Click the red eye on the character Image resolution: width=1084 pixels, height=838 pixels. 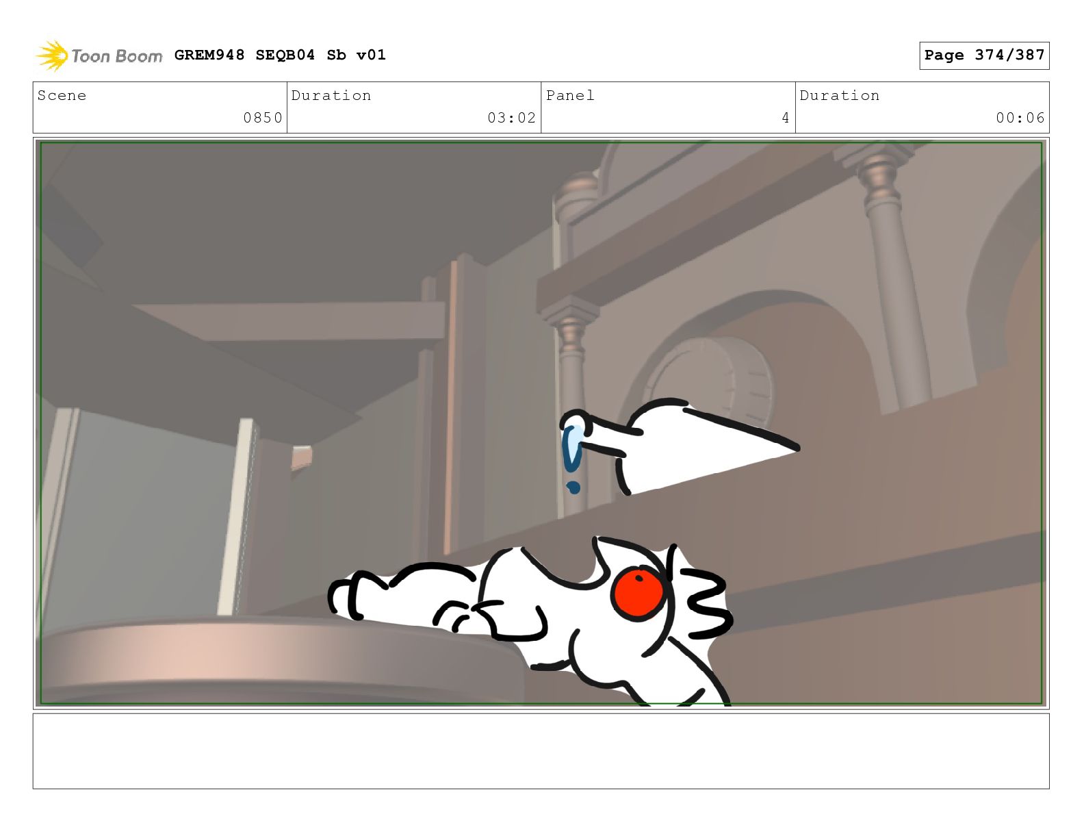click(638, 593)
